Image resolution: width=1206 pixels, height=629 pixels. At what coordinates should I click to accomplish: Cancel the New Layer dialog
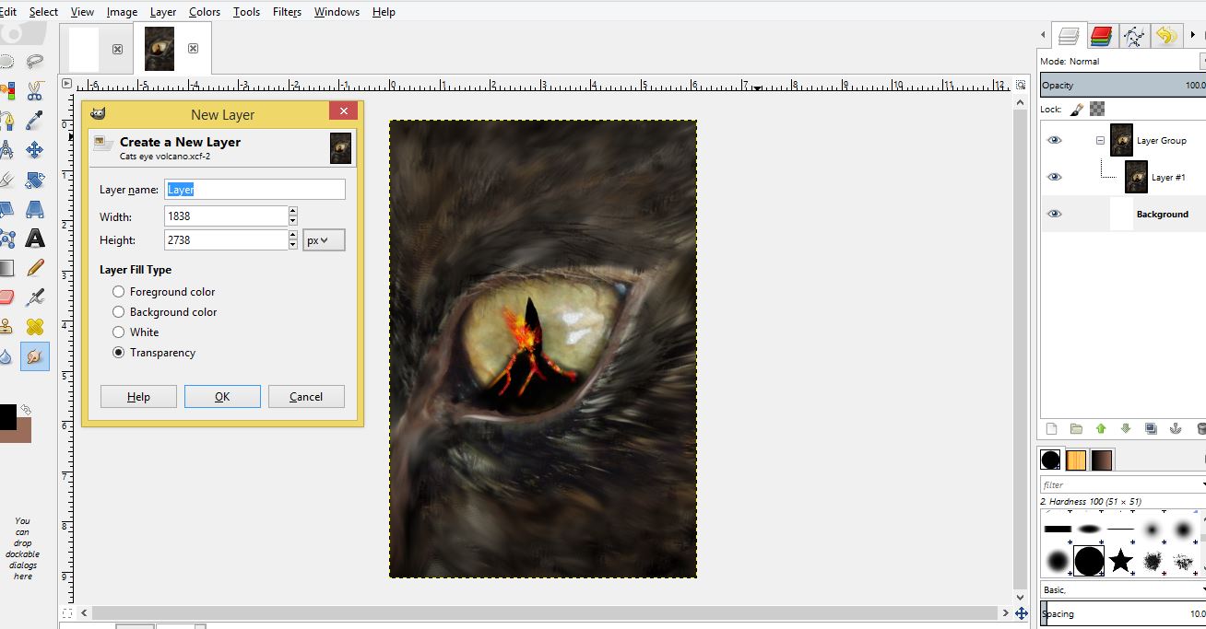(306, 397)
